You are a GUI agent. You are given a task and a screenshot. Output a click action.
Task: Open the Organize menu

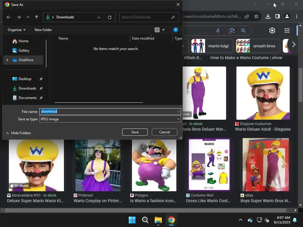pyautogui.click(x=17, y=30)
